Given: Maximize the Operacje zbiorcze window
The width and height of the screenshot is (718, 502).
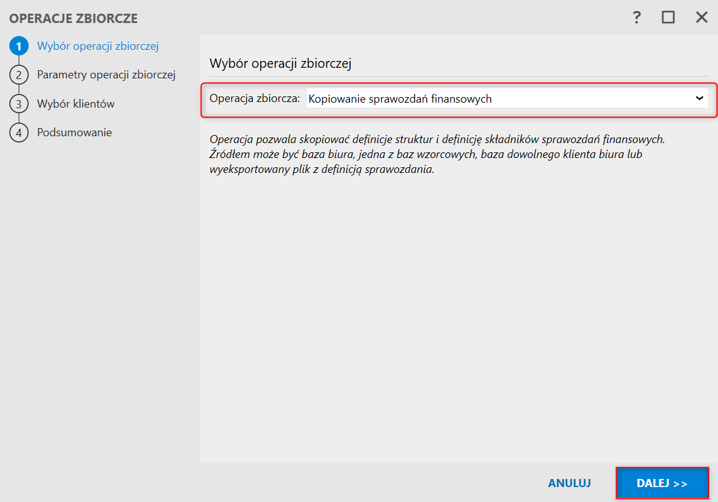Looking at the screenshot, I should (x=668, y=17).
